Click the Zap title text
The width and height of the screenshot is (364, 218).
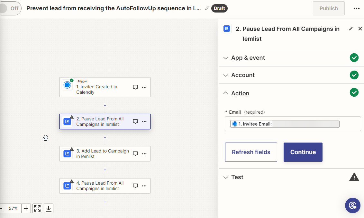(x=114, y=8)
